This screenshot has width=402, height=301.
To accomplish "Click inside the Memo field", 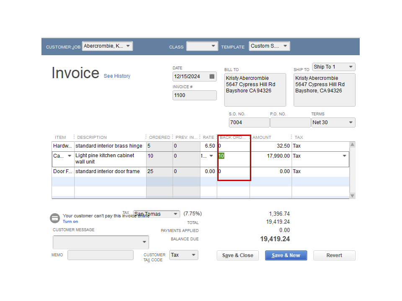I will (100, 255).
